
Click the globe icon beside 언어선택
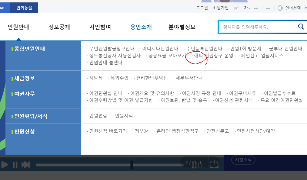[280, 8]
